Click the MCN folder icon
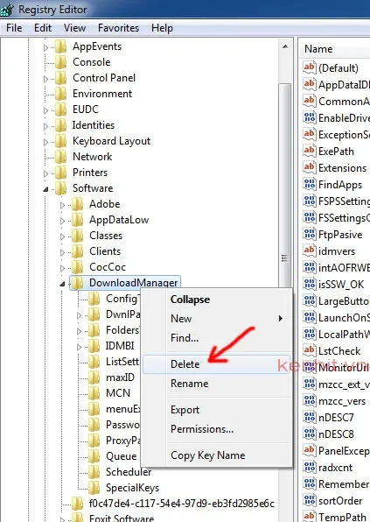Screen dimensions: 370x522 point(94,393)
